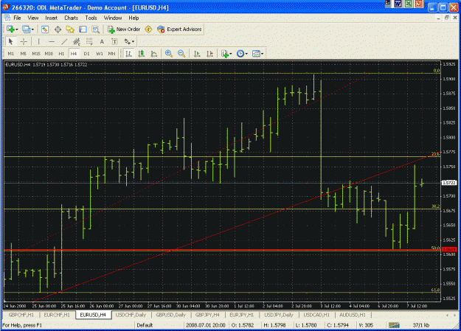The width and height of the screenshot is (461, 331).
Task: Toggle the Chart Shift icon
Action: (x=209, y=54)
